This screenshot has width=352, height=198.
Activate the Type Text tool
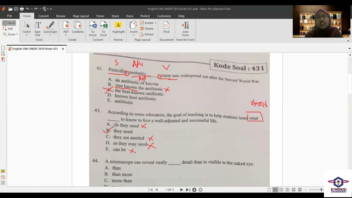(x=37, y=29)
